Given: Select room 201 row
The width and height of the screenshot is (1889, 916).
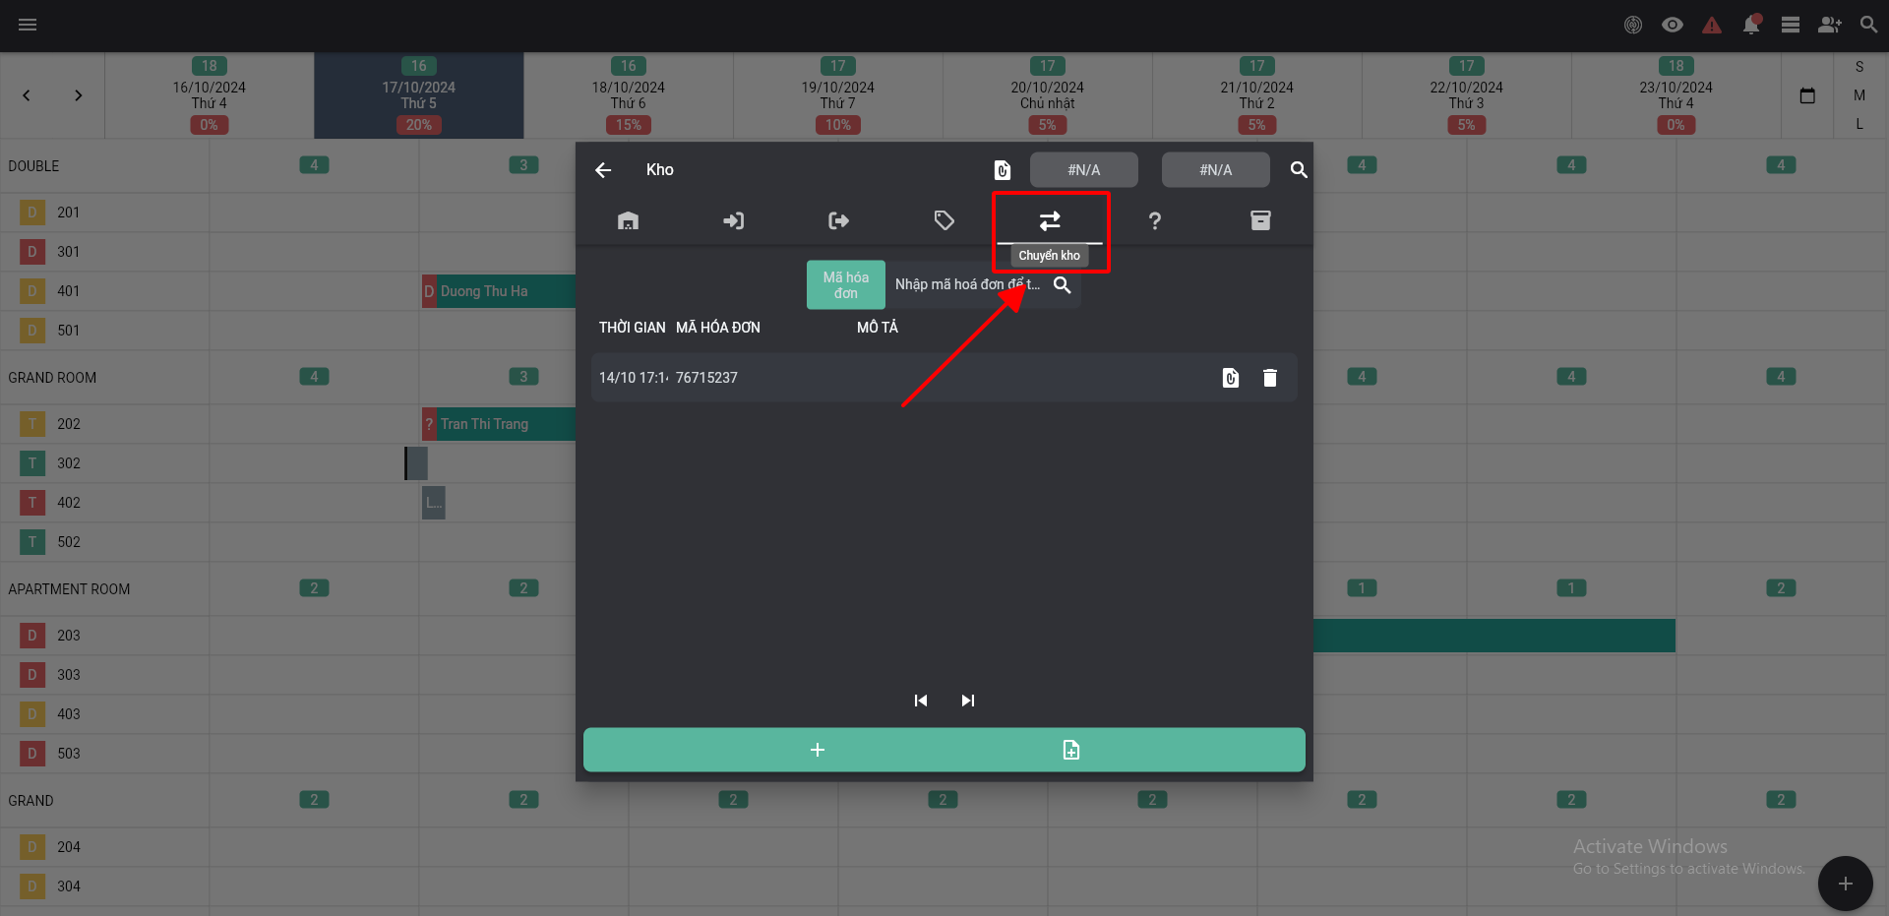Looking at the screenshot, I should (104, 213).
